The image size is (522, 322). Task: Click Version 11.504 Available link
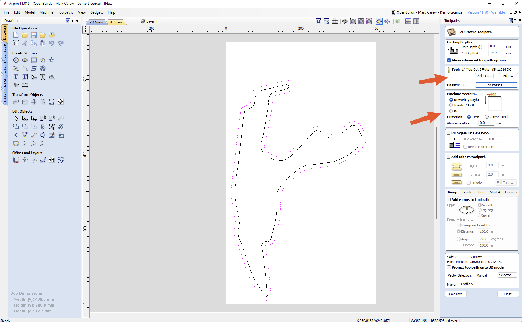486,12
